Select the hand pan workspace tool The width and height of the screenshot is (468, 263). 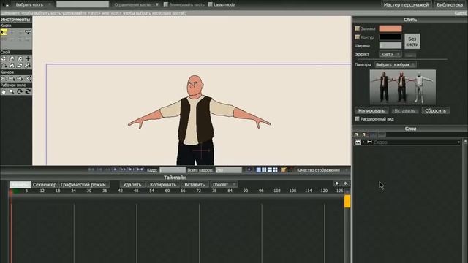[4, 92]
